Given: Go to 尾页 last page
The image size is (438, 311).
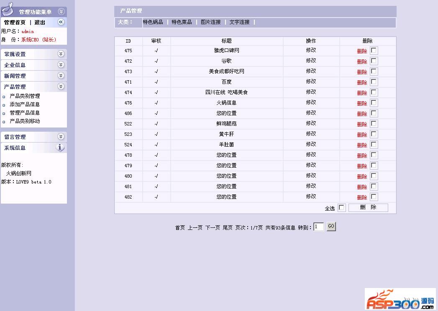Looking at the screenshot, I should pyautogui.click(x=228, y=228).
